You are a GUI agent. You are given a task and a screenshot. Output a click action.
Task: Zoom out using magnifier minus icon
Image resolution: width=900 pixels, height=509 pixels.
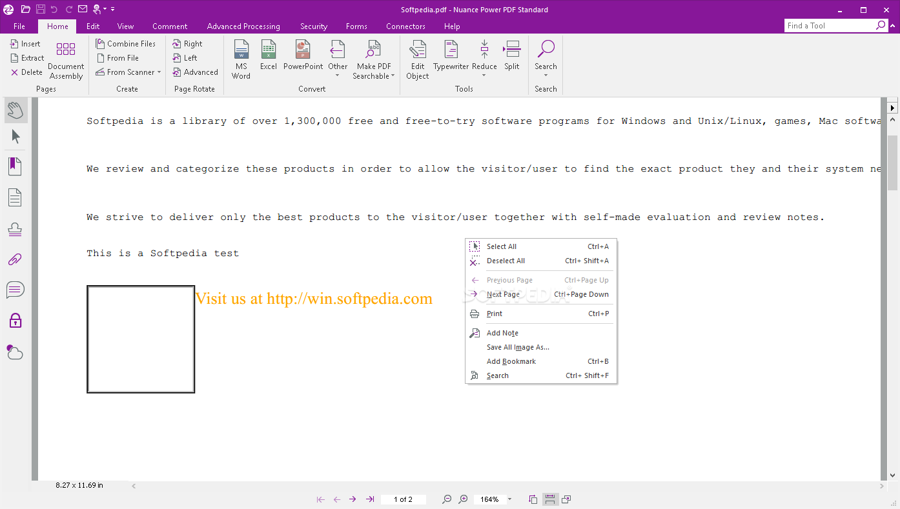447,499
